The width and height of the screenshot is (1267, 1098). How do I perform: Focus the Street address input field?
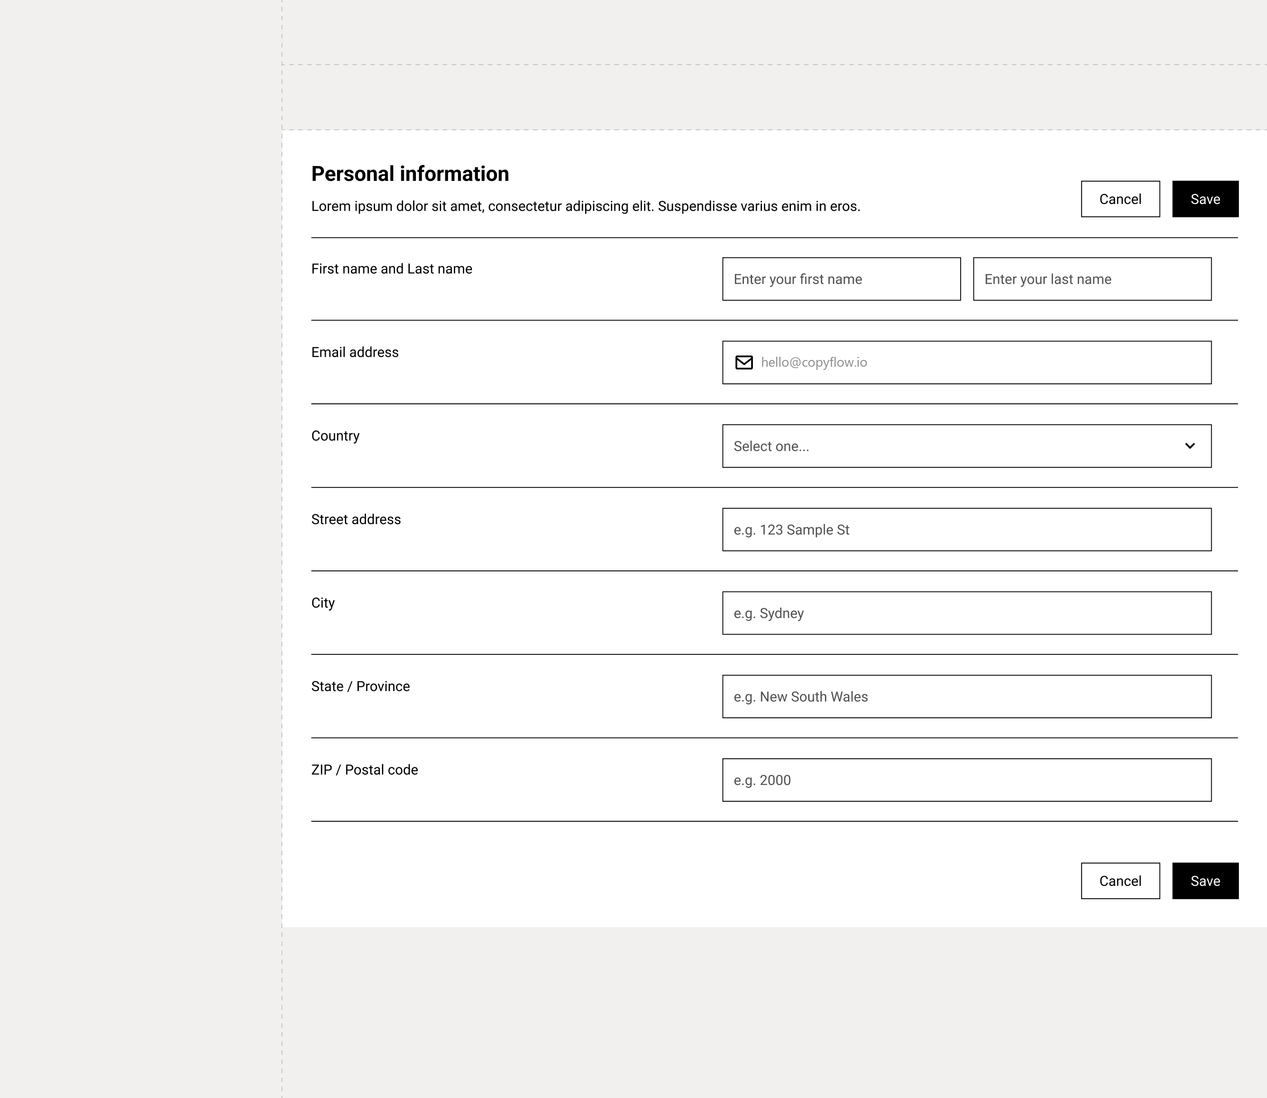967,530
